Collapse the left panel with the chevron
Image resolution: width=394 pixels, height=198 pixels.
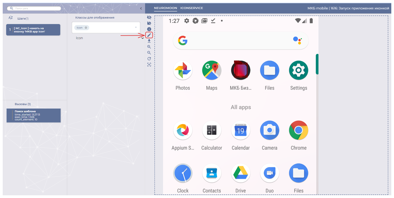tap(141, 9)
